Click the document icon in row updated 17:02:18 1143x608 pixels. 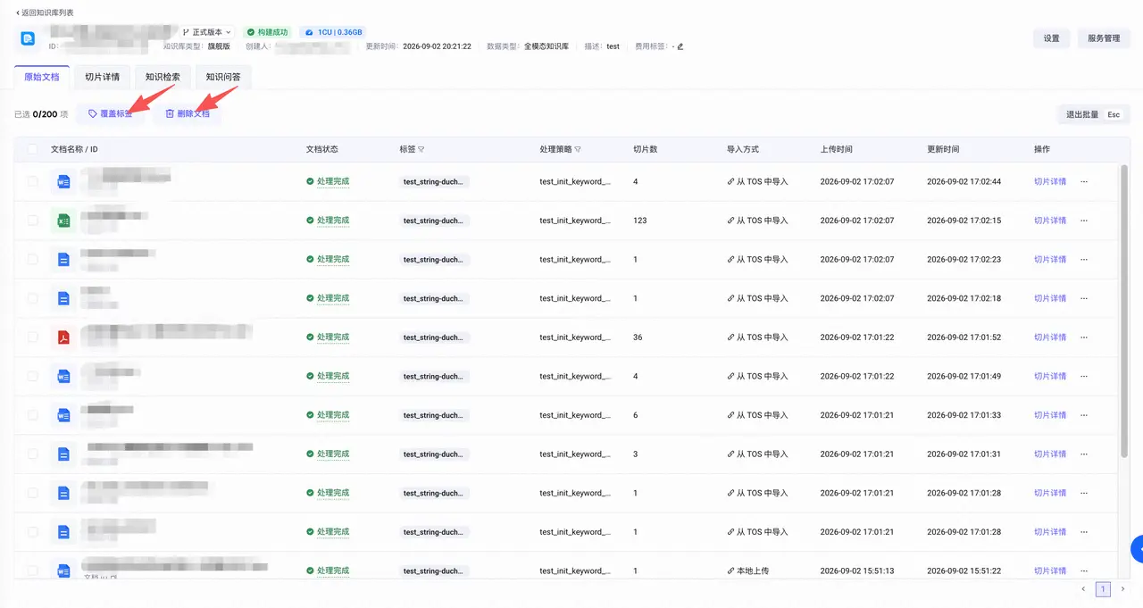pos(63,298)
